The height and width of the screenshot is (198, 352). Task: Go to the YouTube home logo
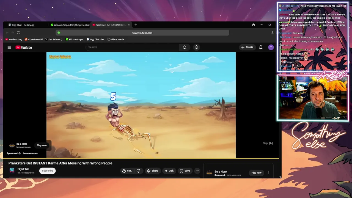pyautogui.click(x=24, y=47)
